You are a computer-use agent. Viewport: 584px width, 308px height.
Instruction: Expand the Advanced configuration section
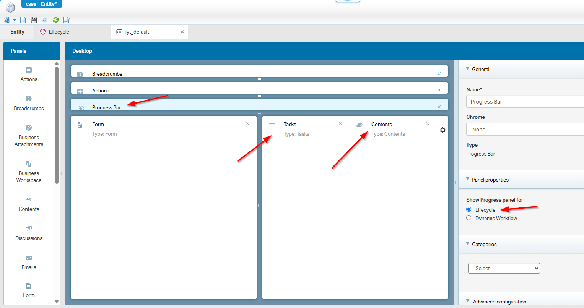(467, 301)
